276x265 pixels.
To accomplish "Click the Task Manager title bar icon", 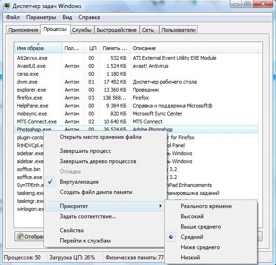I will (x=7, y=7).
